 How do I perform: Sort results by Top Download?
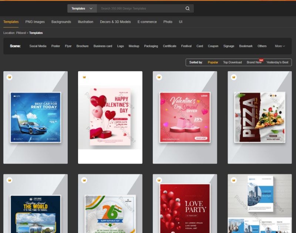click(232, 62)
